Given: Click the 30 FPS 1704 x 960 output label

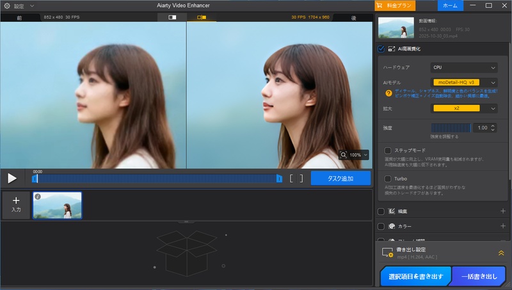Looking at the screenshot, I should pos(310,17).
